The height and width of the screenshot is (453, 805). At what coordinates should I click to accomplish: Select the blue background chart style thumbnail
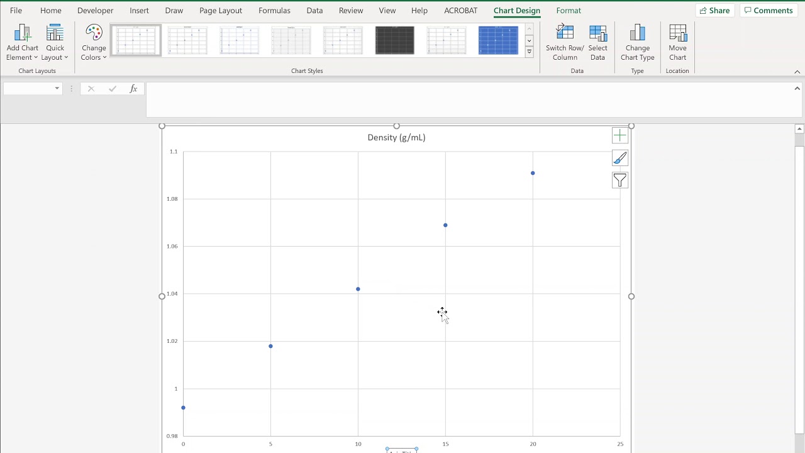(x=498, y=40)
